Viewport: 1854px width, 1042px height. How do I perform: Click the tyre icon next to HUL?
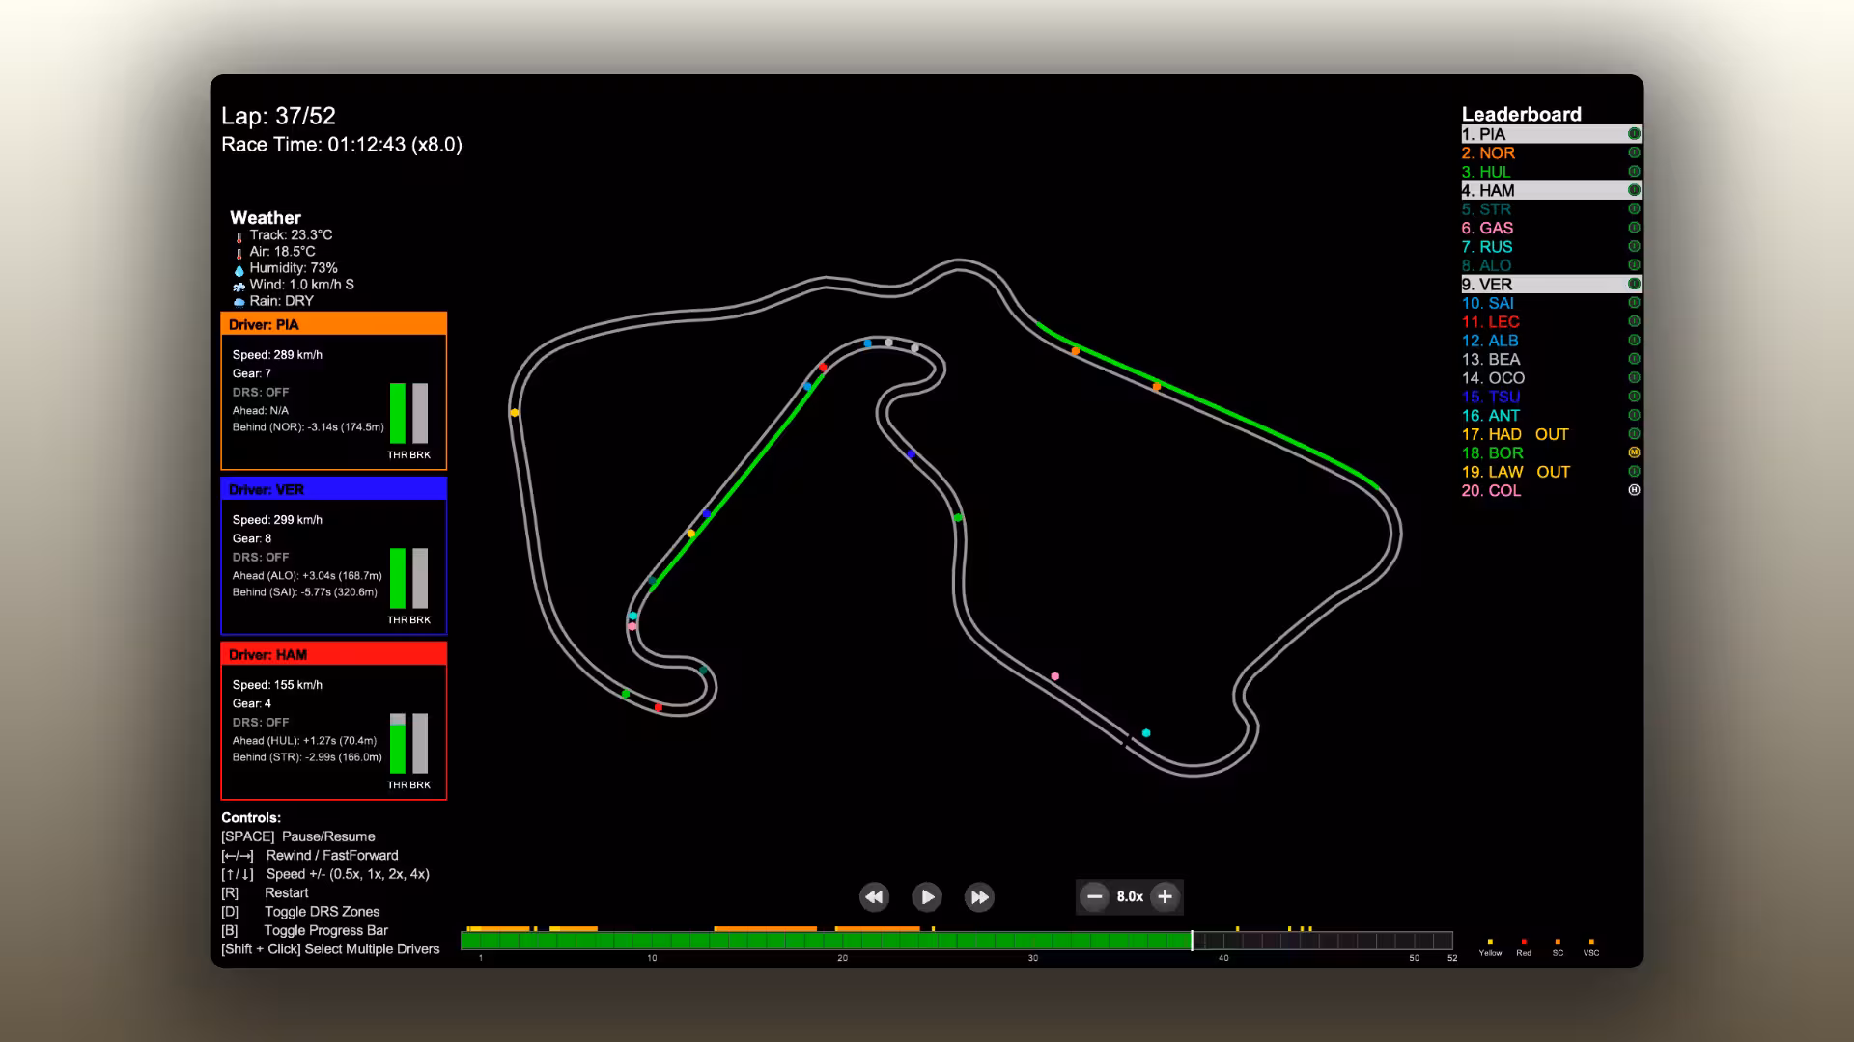click(x=1634, y=172)
